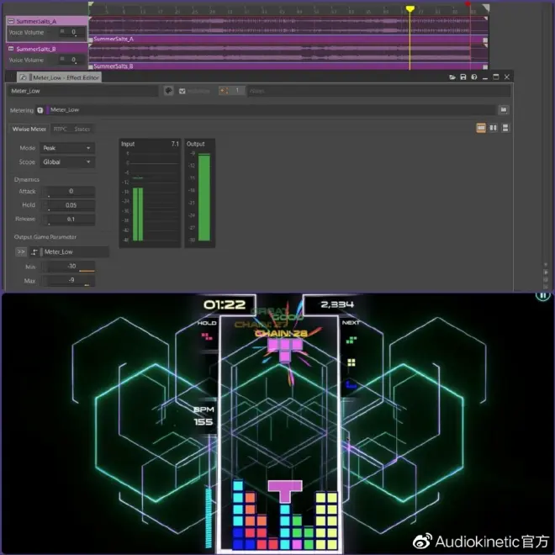Viewport: 555px width, 555px height.
Task: Select the single-panel layout icon
Action: [x=481, y=128]
